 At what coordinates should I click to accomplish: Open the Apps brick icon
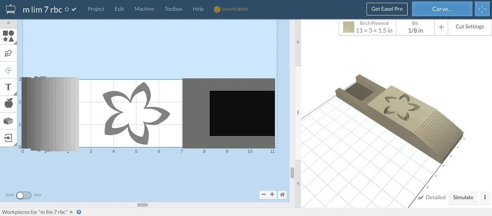click(x=8, y=120)
